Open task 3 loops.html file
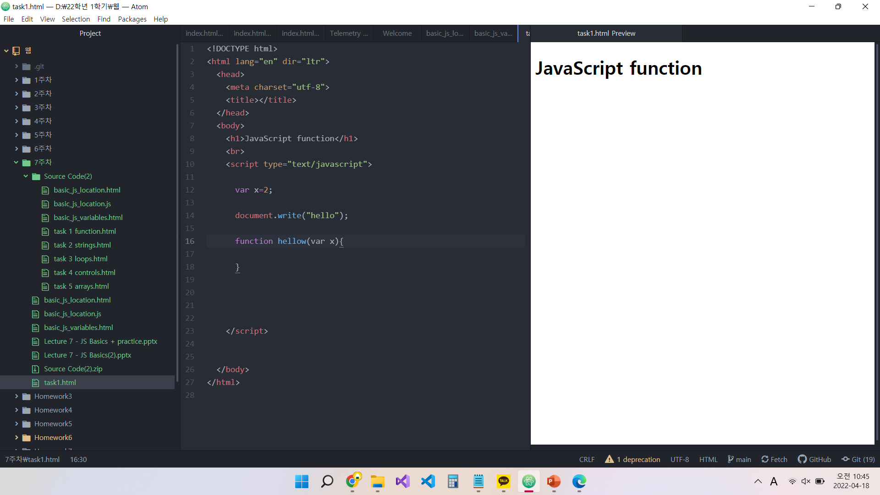Image resolution: width=880 pixels, height=495 pixels. (80, 258)
